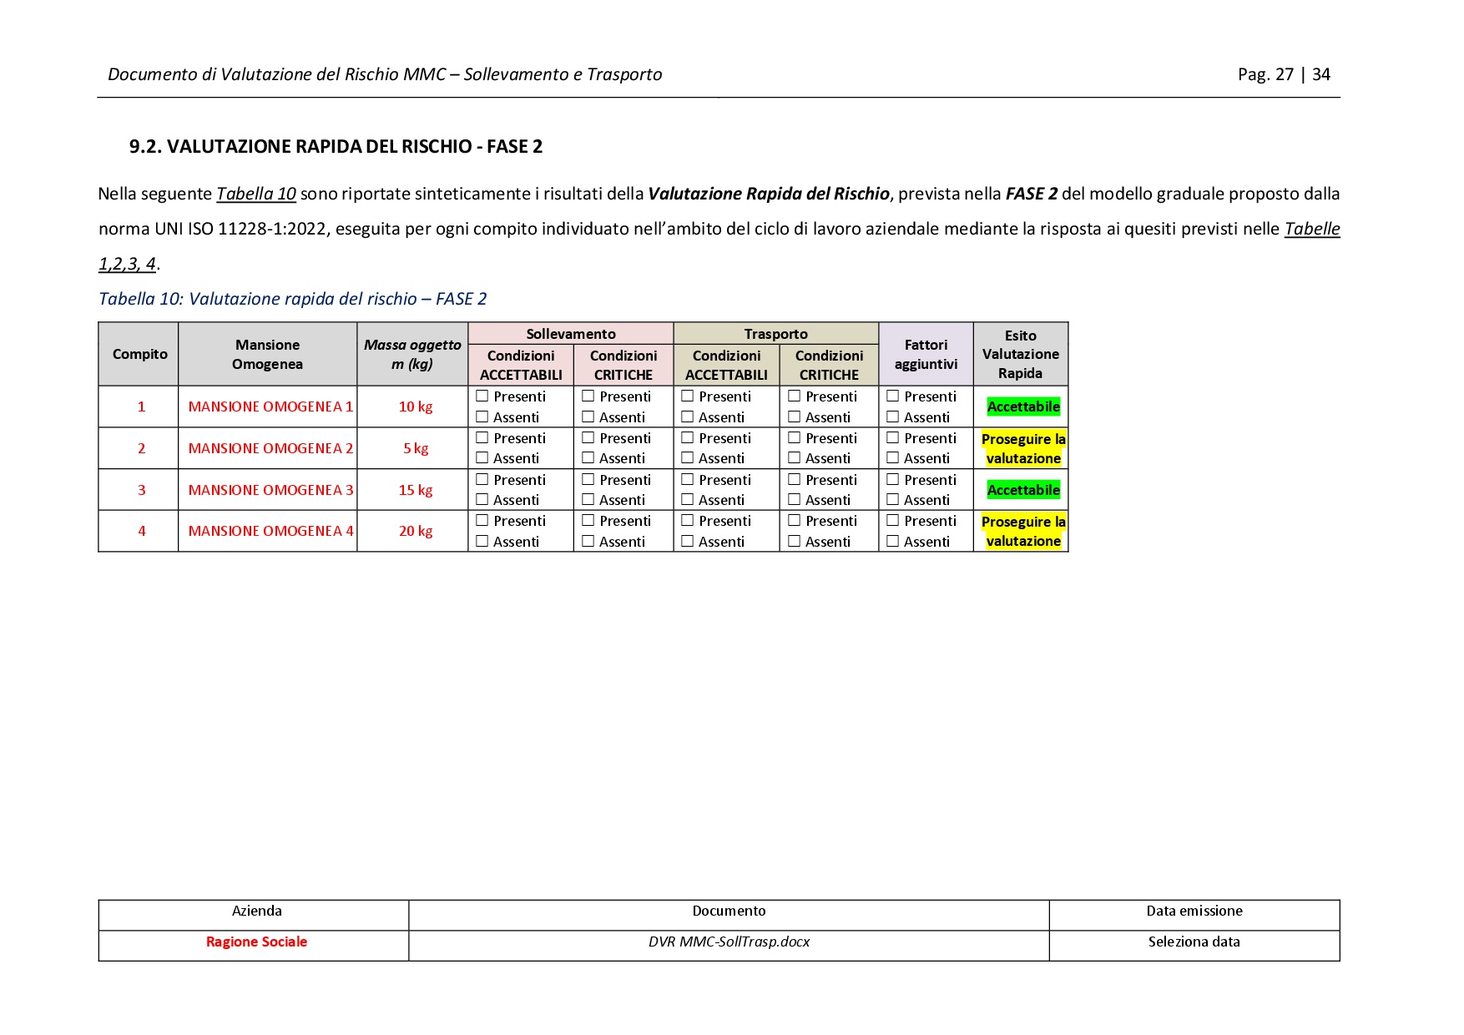Check Presenti under Sollevamento ACCETTABILI for task 1
Image resolution: width=1464 pixels, height=1035 pixels.
point(482,396)
